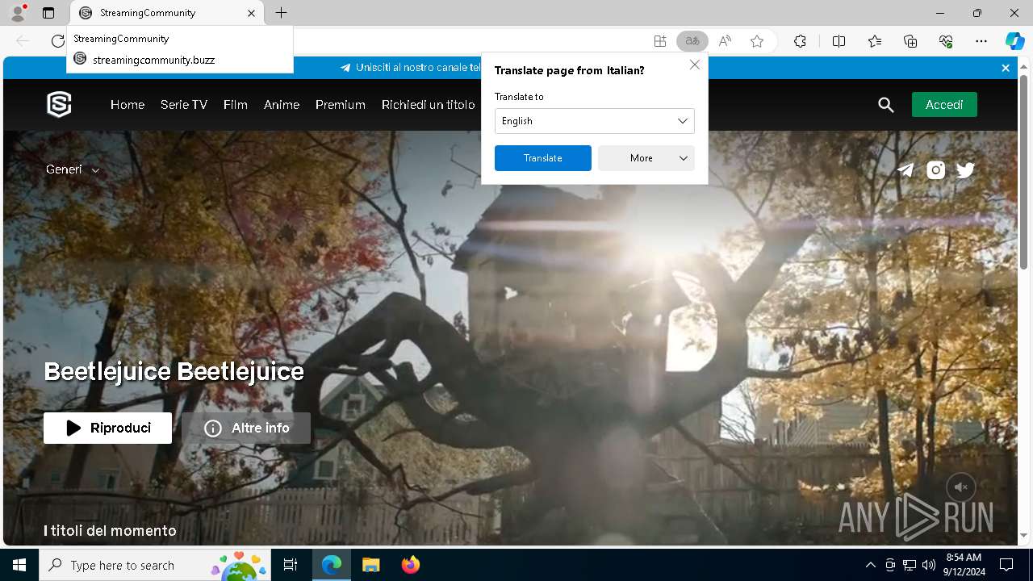
Task: Close the blue Telegram banner
Action: 1006,68
